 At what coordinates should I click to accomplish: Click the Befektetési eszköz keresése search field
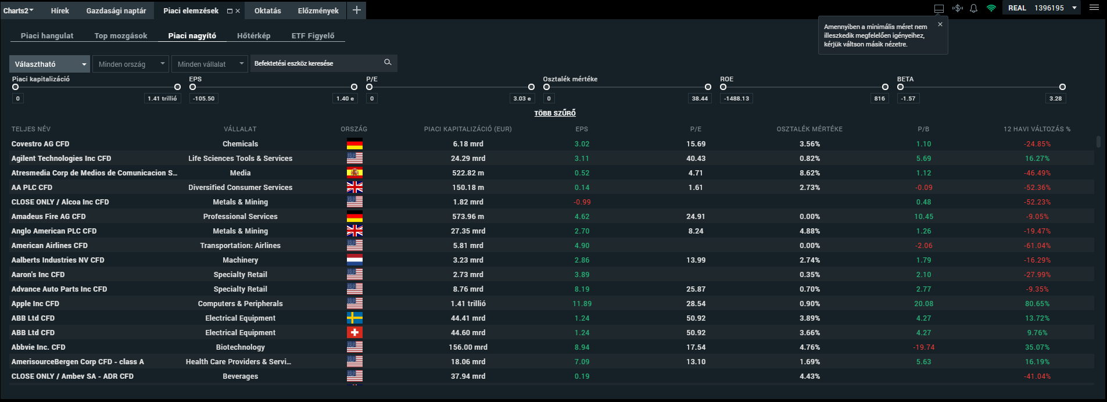tap(317, 63)
